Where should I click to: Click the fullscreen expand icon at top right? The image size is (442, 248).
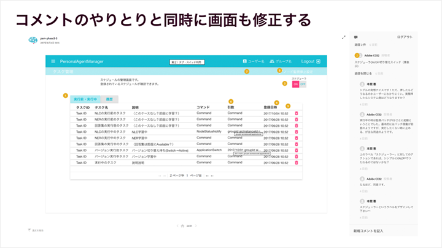click(x=343, y=37)
